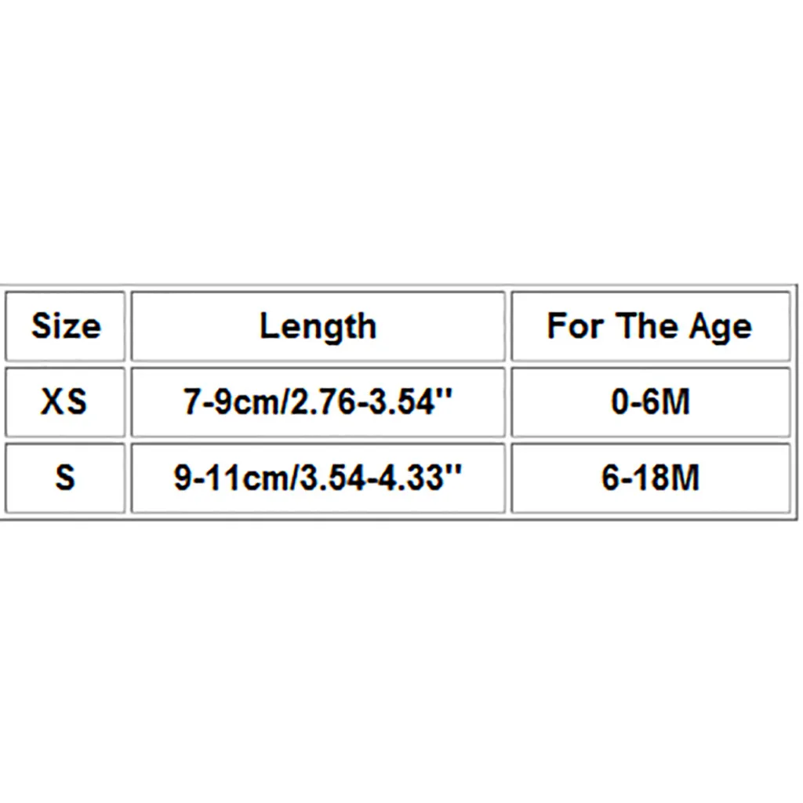Click the letter X in XS
This screenshot has height=803, width=803.
click(x=53, y=402)
